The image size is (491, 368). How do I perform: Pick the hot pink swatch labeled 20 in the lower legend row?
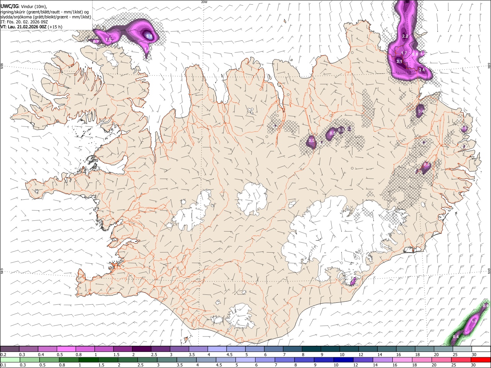[x=441, y=360]
